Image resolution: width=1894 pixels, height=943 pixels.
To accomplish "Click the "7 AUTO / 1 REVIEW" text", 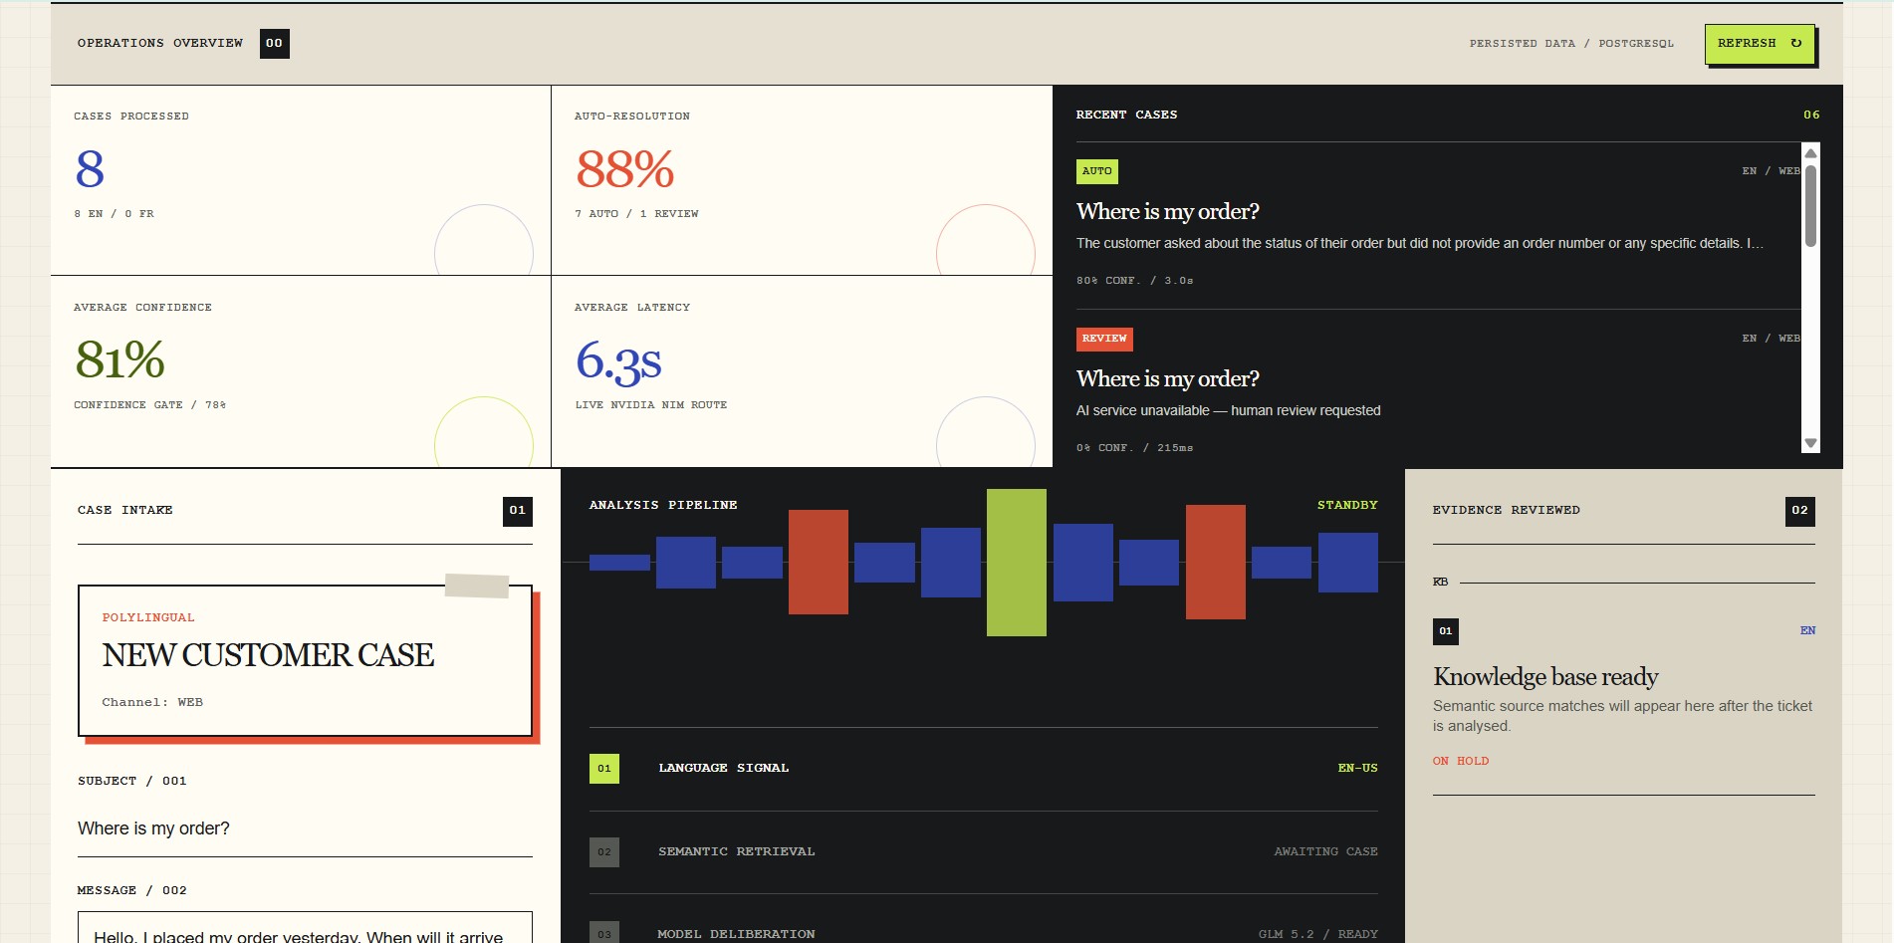I will (x=637, y=214).
